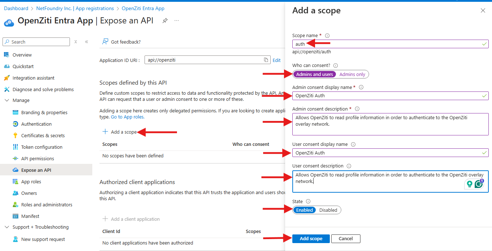
Task: Select Admins and users consent option
Action: 314,75
